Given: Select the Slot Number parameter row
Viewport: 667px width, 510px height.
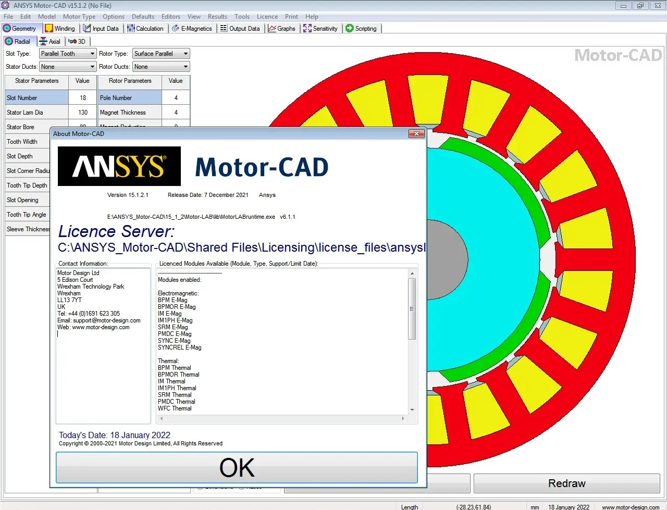Looking at the screenshot, I should tap(36, 98).
